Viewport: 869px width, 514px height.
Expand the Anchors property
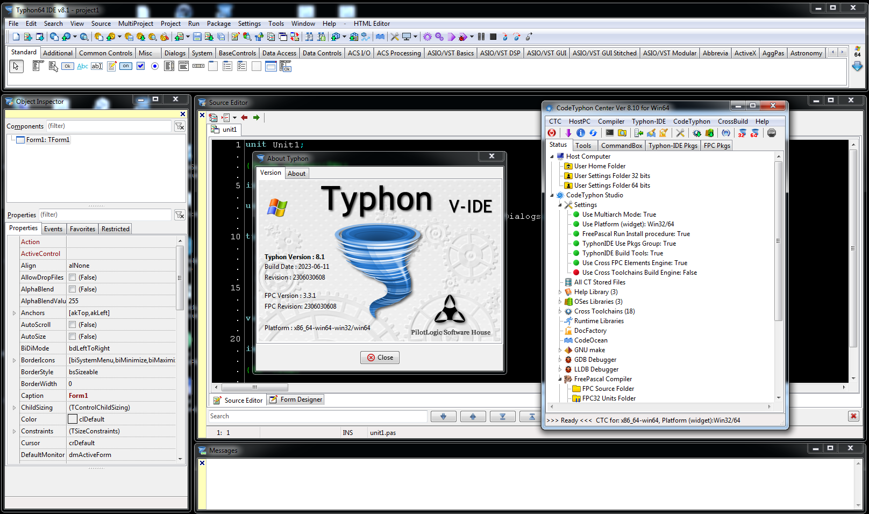pos(14,313)
